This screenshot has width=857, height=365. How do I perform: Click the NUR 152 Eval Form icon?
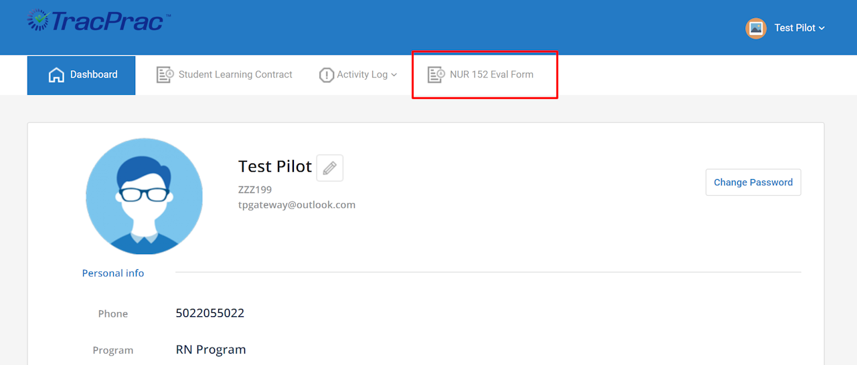coord(436,75)
